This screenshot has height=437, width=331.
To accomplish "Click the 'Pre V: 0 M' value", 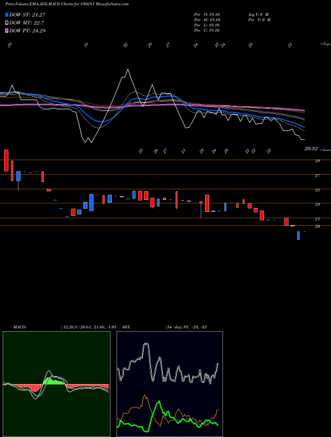I will click(x=259, y=20).
